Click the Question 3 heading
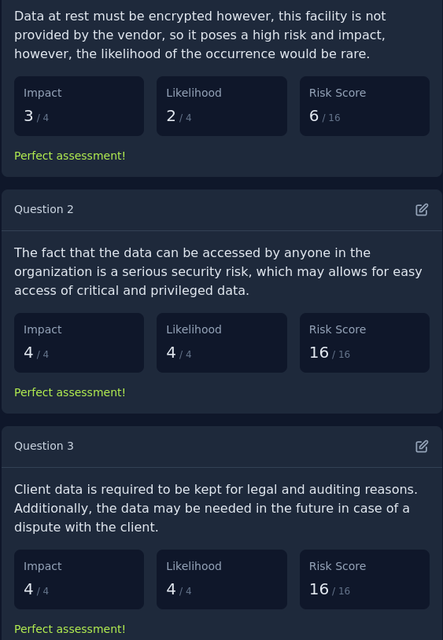The height and width of the screenshot is (640, 443). [x=44, y=446]
